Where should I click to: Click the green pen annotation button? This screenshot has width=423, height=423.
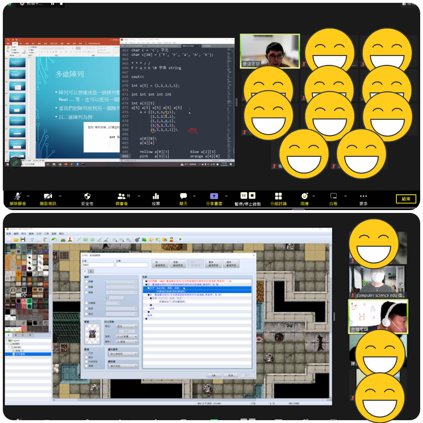[15, 163]
